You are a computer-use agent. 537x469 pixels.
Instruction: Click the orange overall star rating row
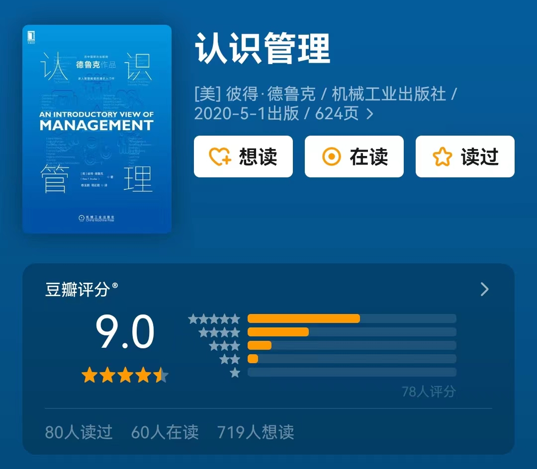[x=125, y=375]
